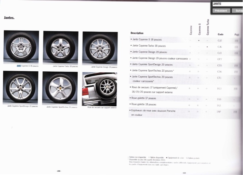Click the 'Jantes.' page heading
The image size is (243, 175).
[x=9, y=17]
